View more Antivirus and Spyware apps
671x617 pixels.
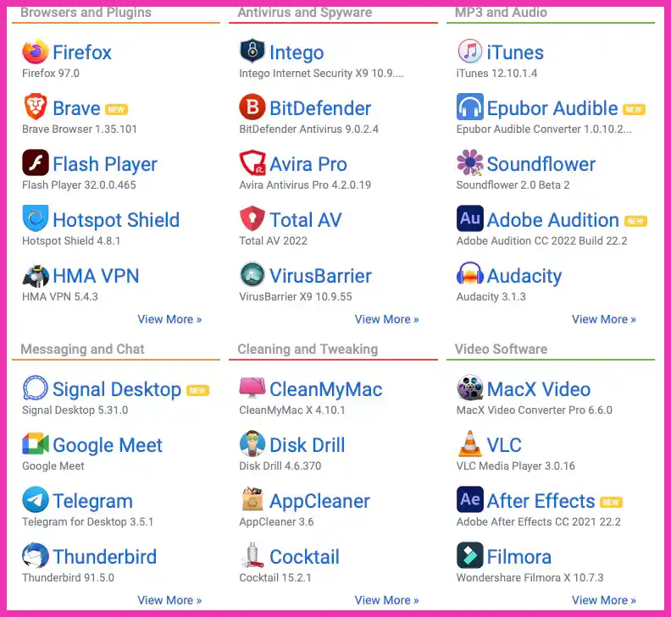[x=386, y=319]
